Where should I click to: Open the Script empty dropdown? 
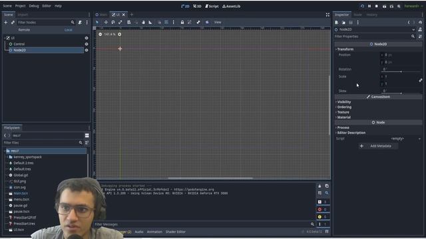[x=401, y=139]
